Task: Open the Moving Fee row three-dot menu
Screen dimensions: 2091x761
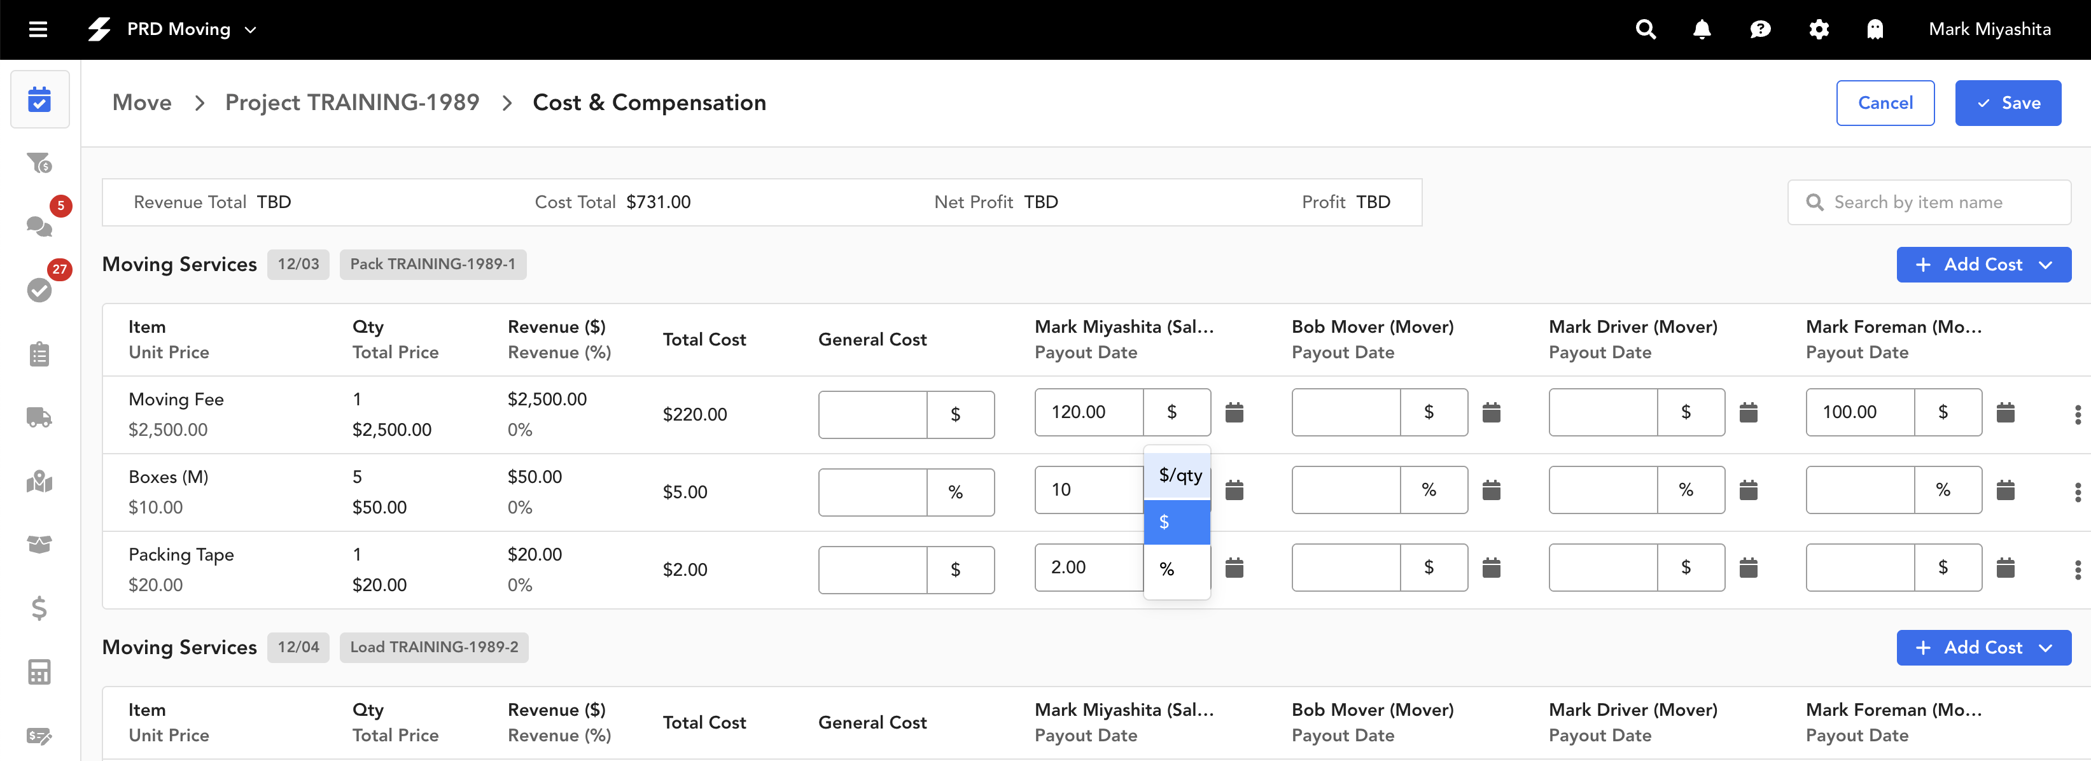Action: [2077, 415]
